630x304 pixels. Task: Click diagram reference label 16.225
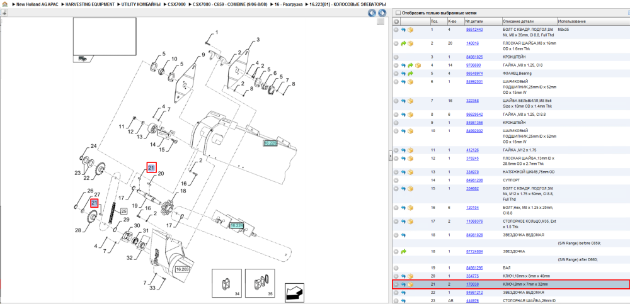pos(270,143)
